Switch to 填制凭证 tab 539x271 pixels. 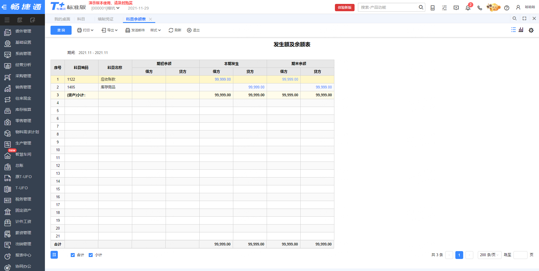(x=106, y=19)
